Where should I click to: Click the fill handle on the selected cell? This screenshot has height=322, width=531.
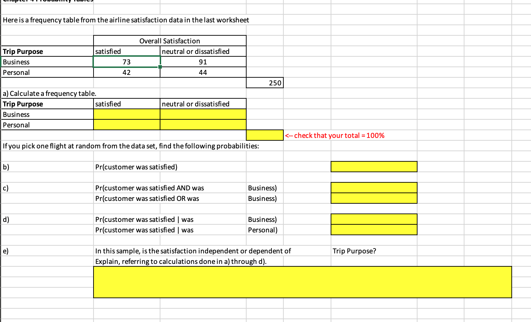click(159, 66)
